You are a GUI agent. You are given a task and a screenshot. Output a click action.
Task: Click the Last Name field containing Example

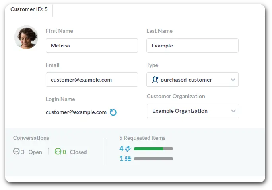pyautogui.click(x=192, y=46)
